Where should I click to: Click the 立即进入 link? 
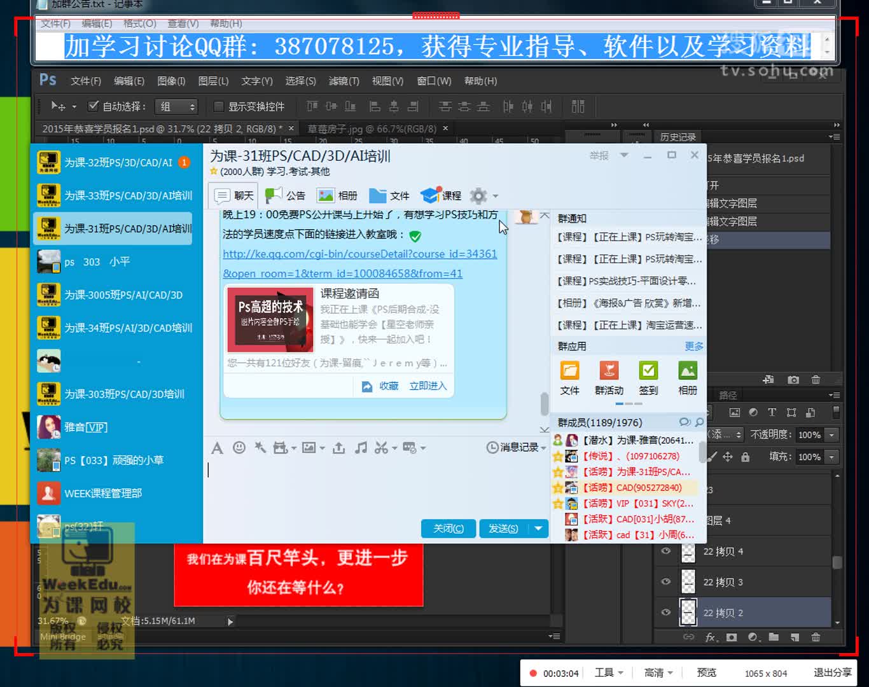click(x=428, y=385)
